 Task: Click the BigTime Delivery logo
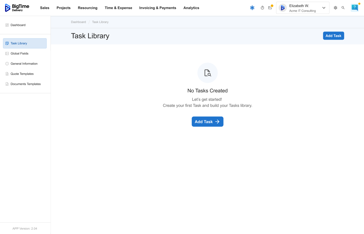click(x=17, y=8)
